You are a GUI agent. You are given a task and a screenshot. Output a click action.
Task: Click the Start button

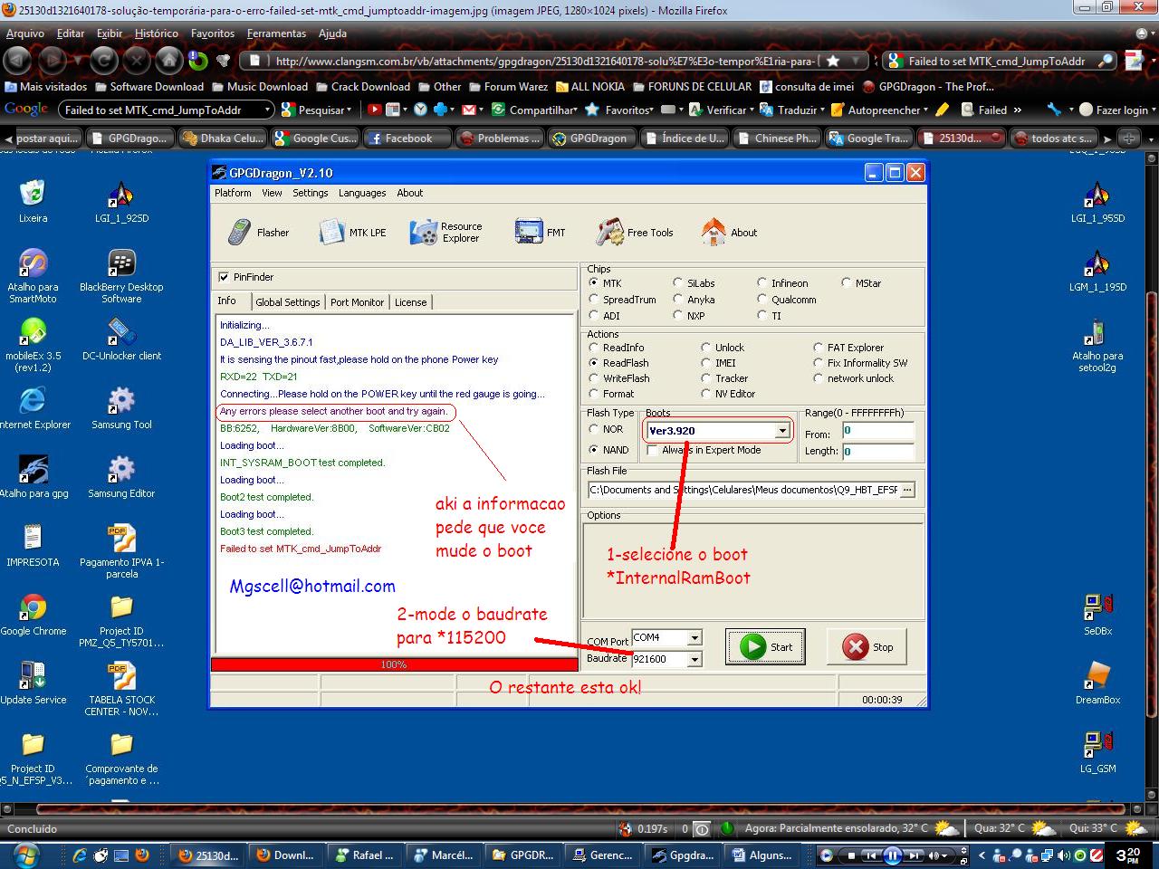766,647
